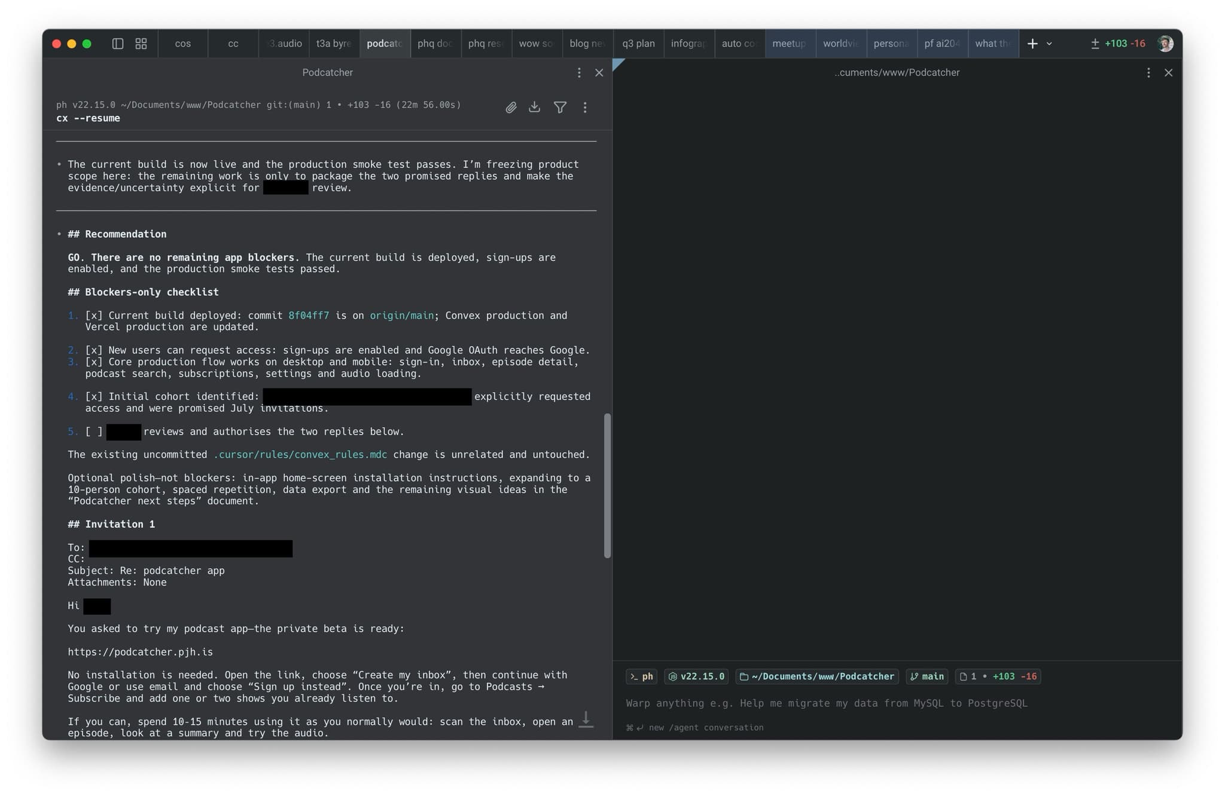Click the '## Blockers-only checklist' heading

tap(143, 292)
